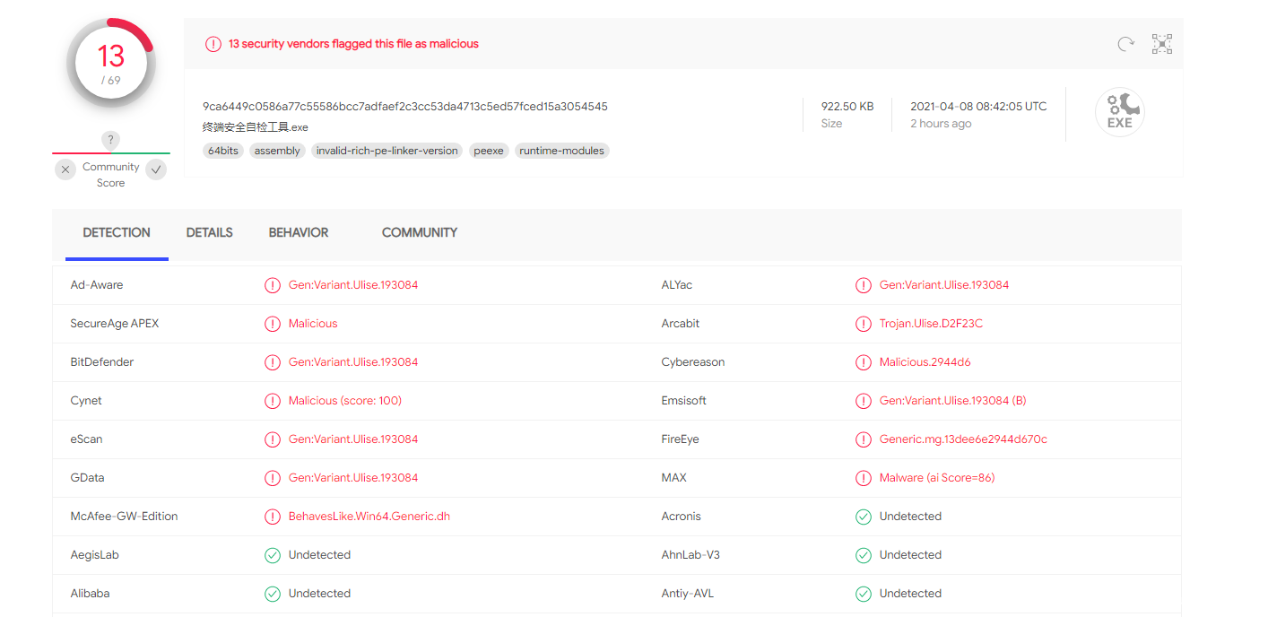Select the invalid-rich-pe-linker-version tag
Image resolution: width=1268 pixels, height=617 pixels.
coord(386,151)
